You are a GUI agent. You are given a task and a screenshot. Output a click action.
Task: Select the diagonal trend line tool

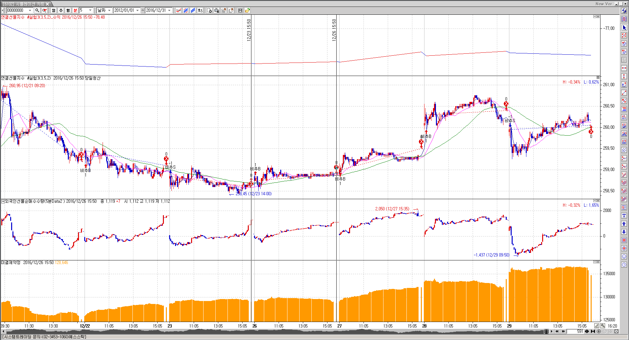(624, 93)
